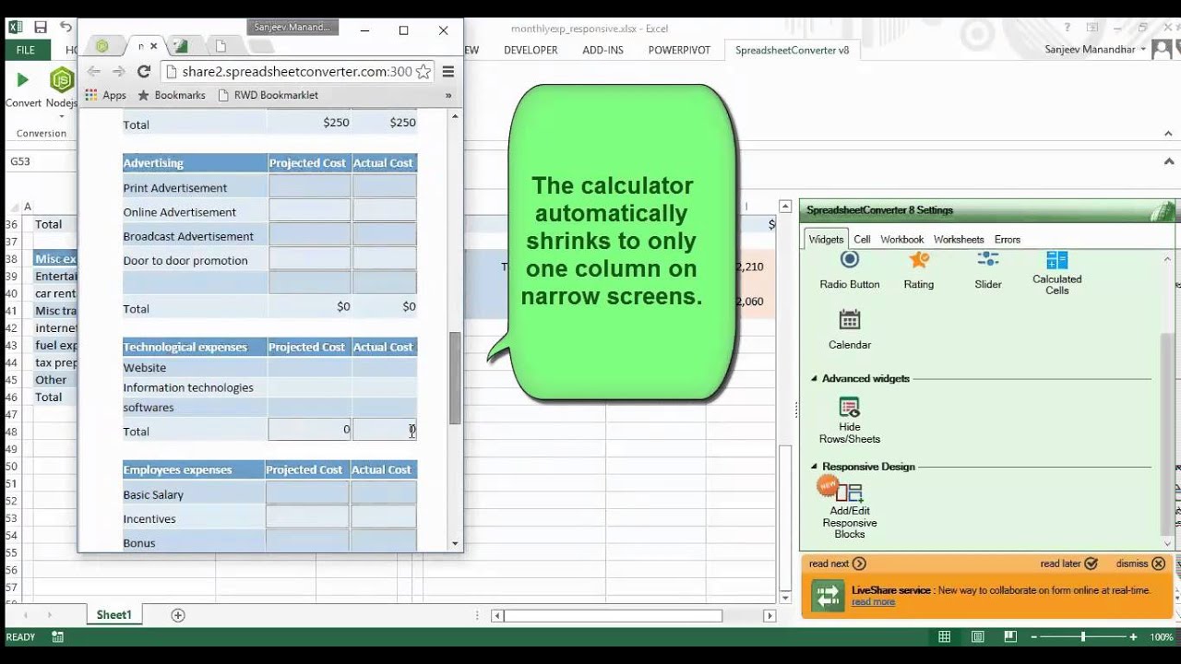The height and width of the screenshot is (664, 1181).
Task: Open the FILE menu in Excel
Action: coord(25,50)
